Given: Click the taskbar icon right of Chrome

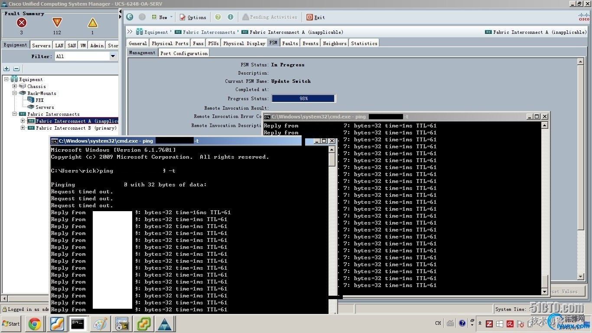Looking at the screenshot, I should pos(56,324).
